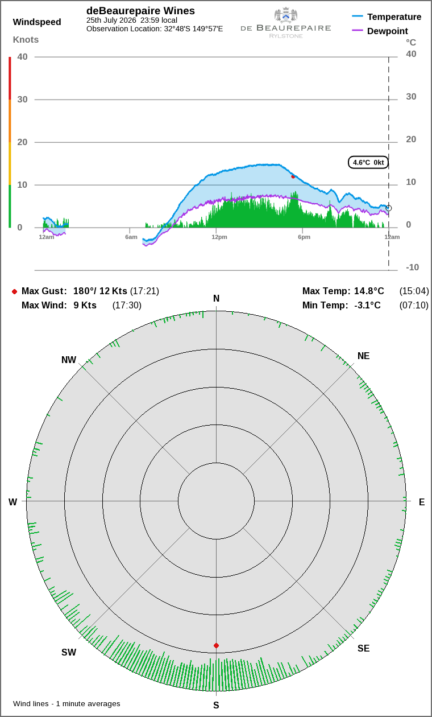
Task: Click the Dewpoint legend label
Action: click(x=388, y=31)
